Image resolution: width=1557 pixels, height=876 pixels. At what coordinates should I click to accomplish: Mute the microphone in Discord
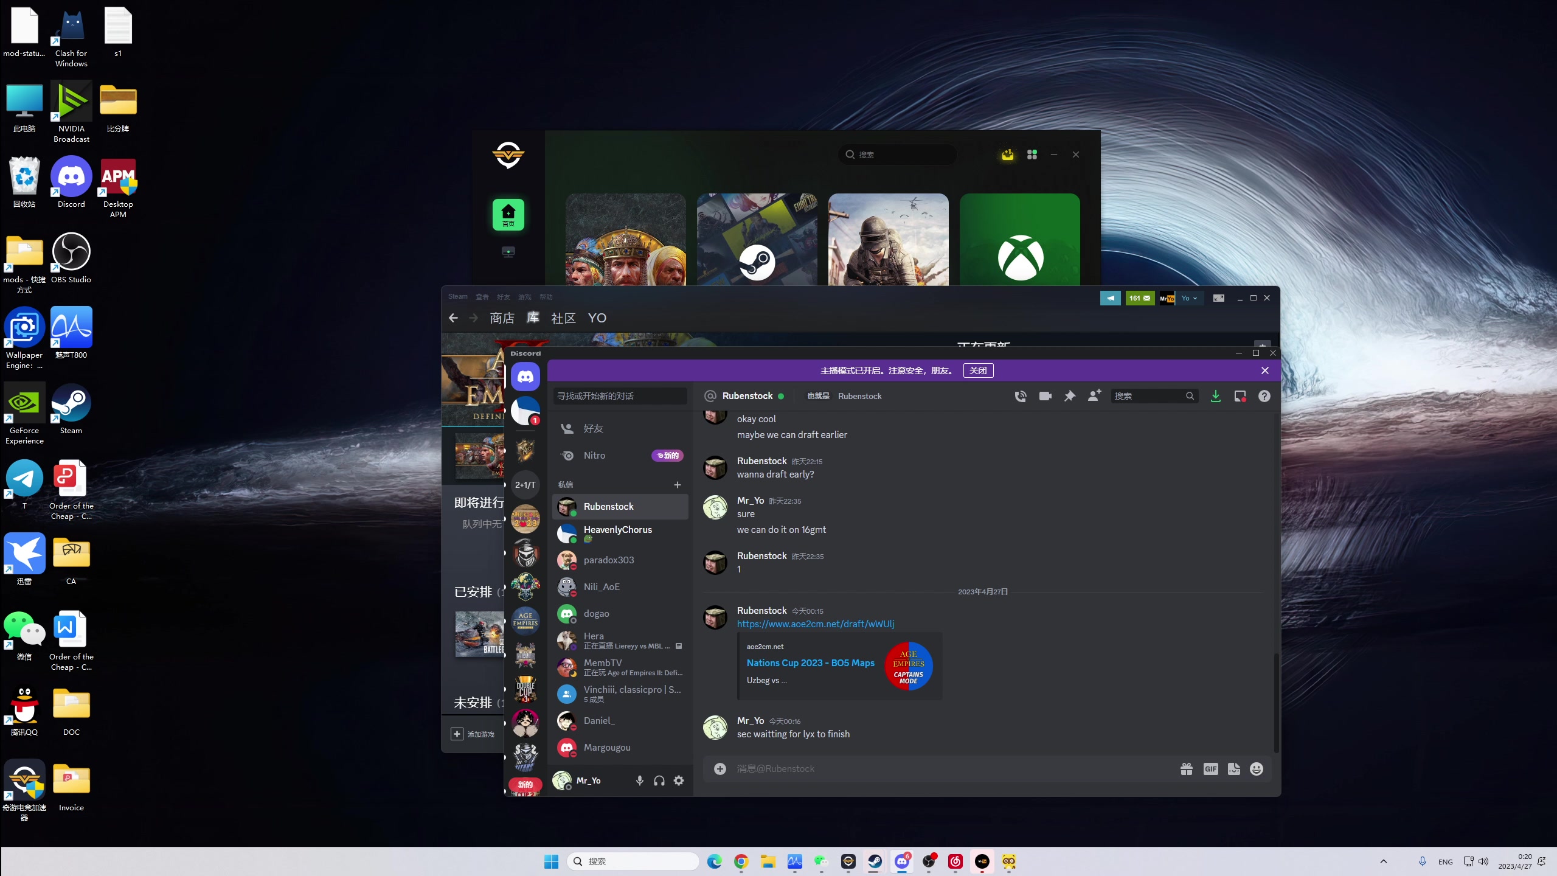(x=639, y=780)
